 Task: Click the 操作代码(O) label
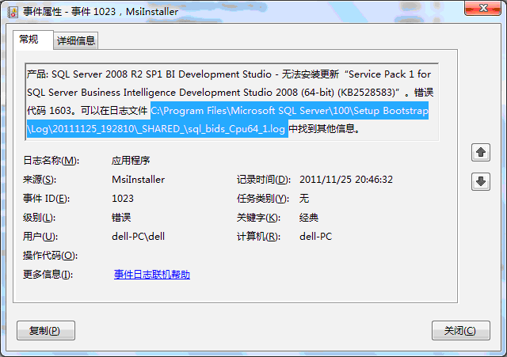point(50,256)
